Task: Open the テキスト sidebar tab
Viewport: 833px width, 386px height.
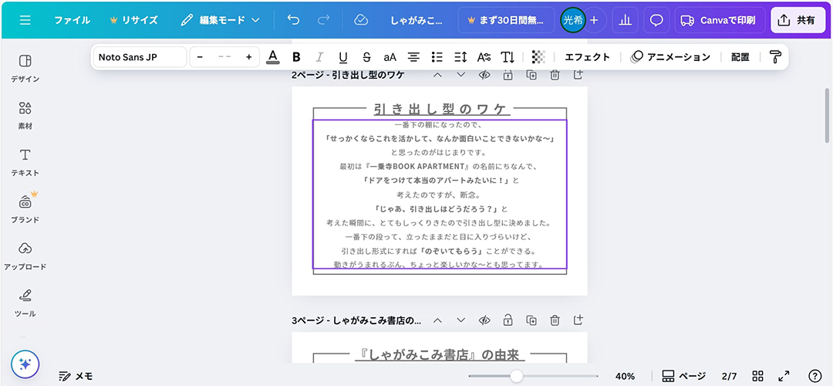Action: click(25, 161)
